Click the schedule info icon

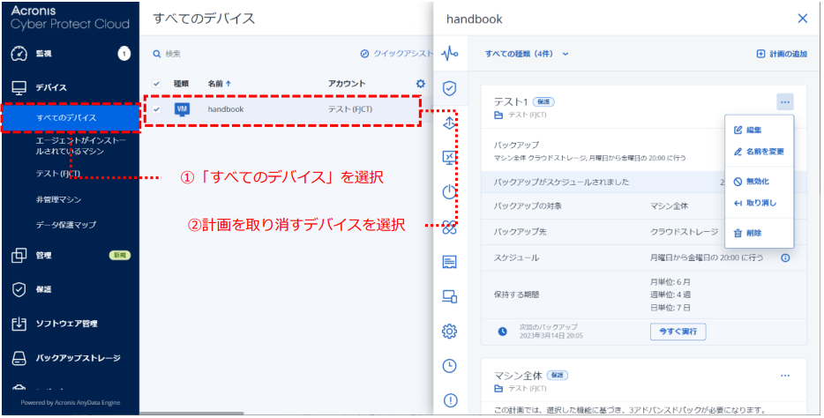(785, 258)
